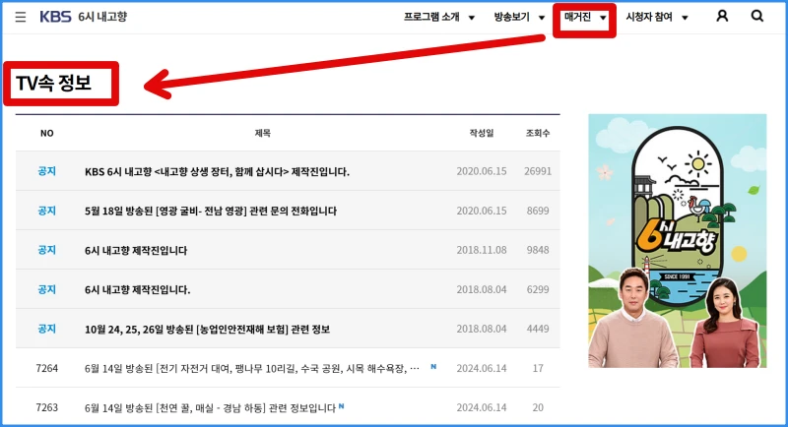Open post 7263 about 천연 꿀, 매실
788x427 pixels.
point(210,408)
